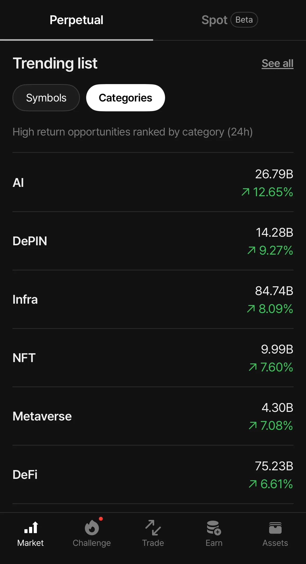Switch to the Symbols filter pill
This screenshot has width=306, height=564.
tap(46, 98)
